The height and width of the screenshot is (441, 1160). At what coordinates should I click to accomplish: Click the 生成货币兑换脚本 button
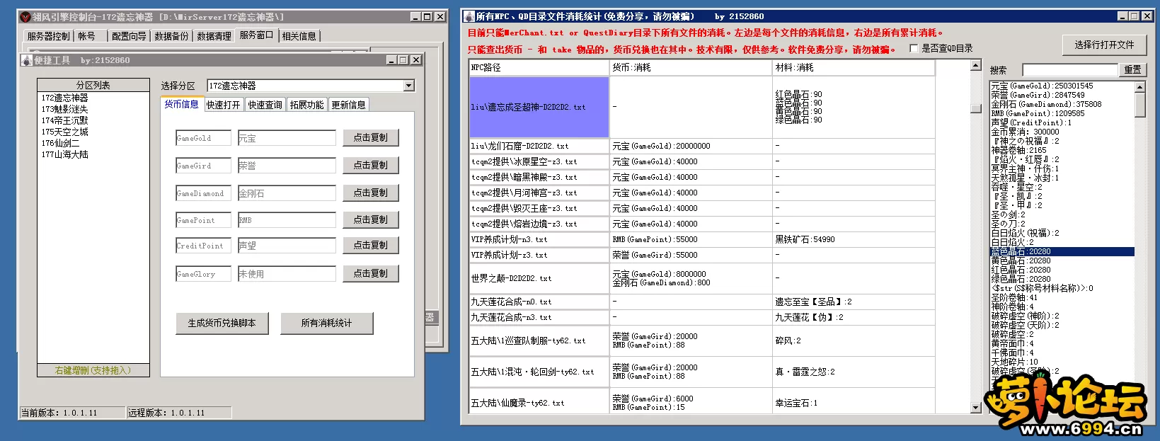222,323
